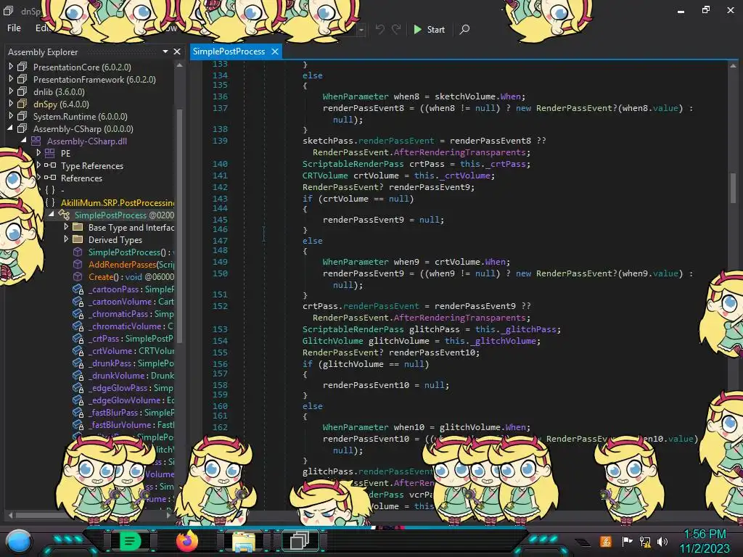Select the AkilliMum.SRP.PostProcessing namespace
Viewport: 743px width, 557px height.
[118, 203]
